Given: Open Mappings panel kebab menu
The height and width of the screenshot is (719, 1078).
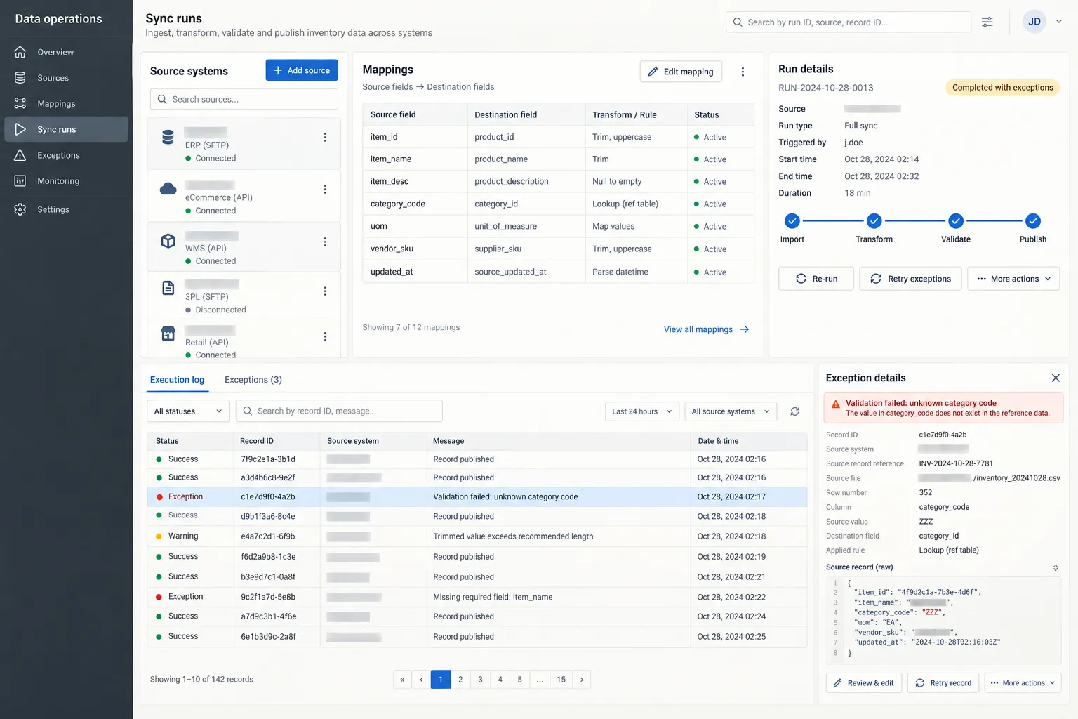Looking at the screenshot, I should (743, 72).
